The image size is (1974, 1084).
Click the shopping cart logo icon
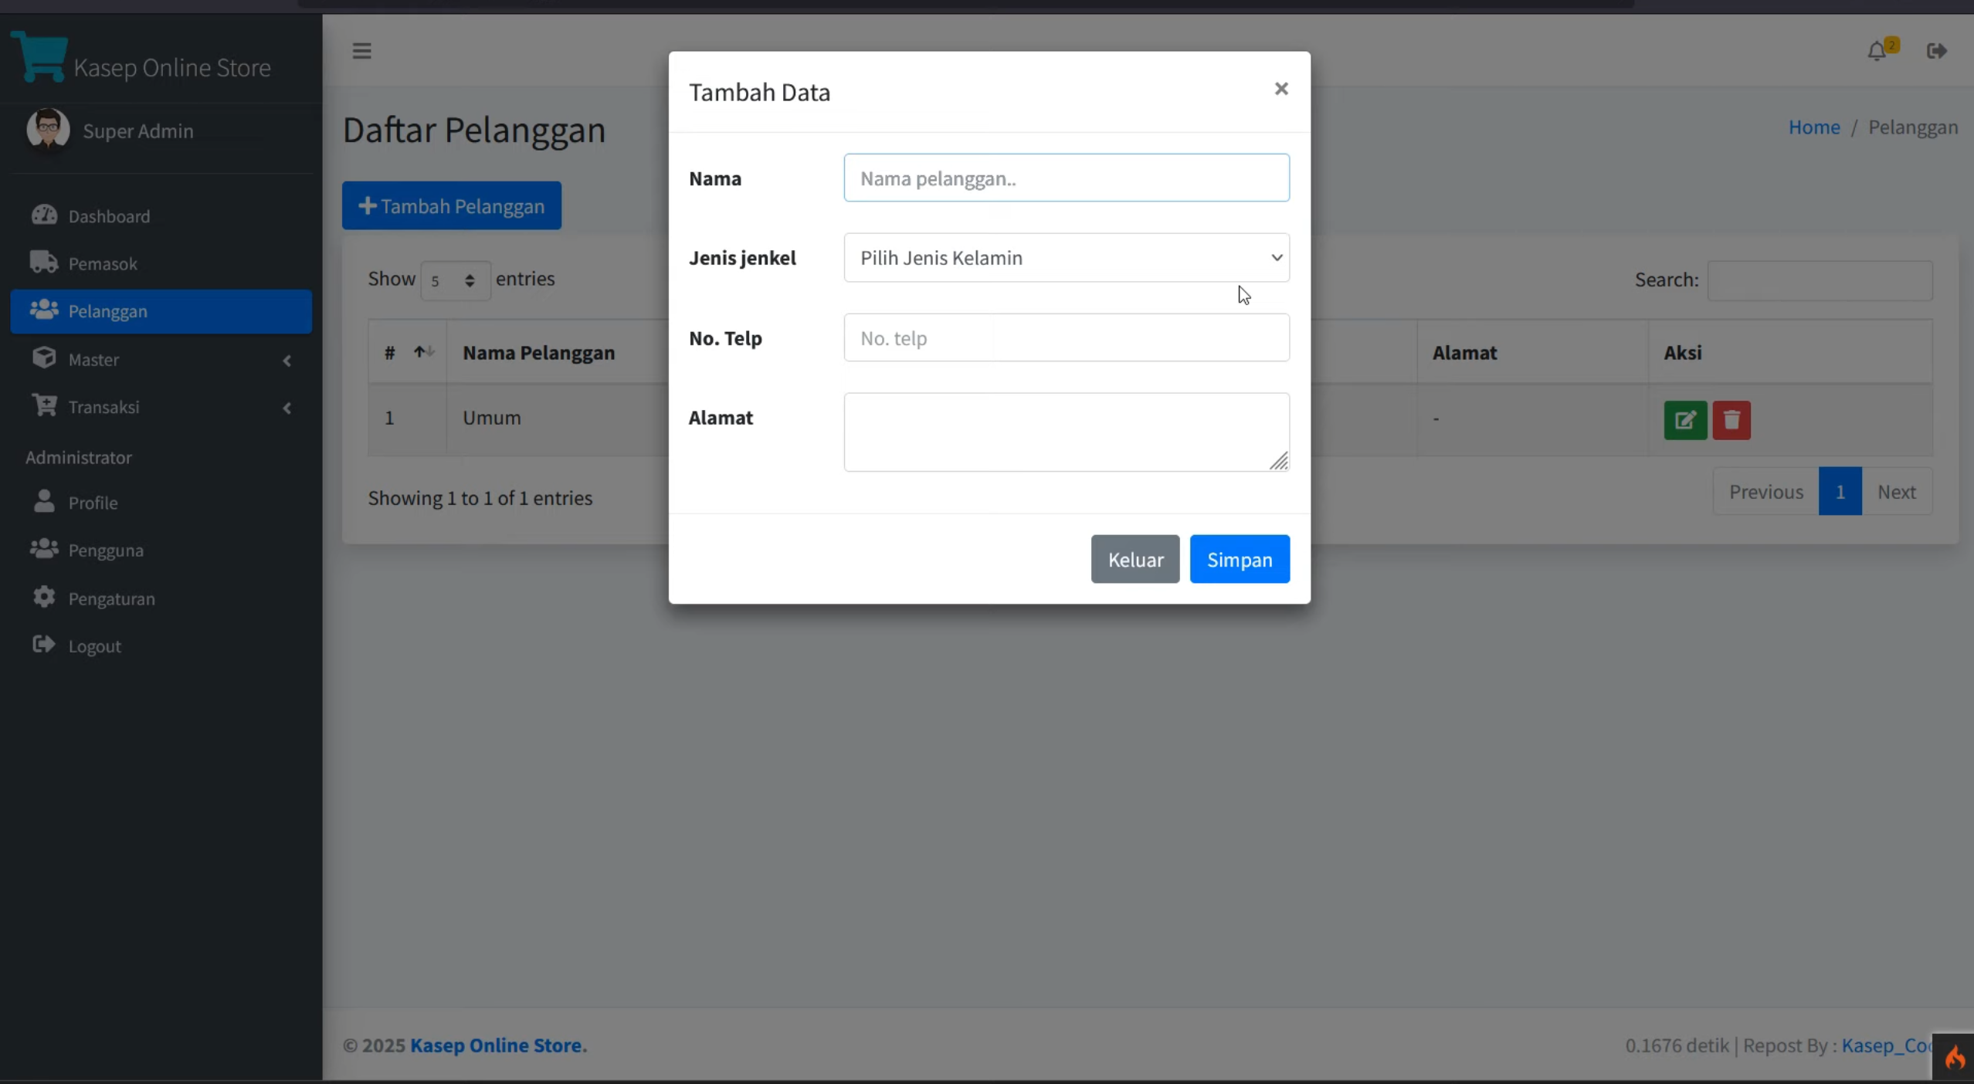pyautogui.click(x=39, y=56)
